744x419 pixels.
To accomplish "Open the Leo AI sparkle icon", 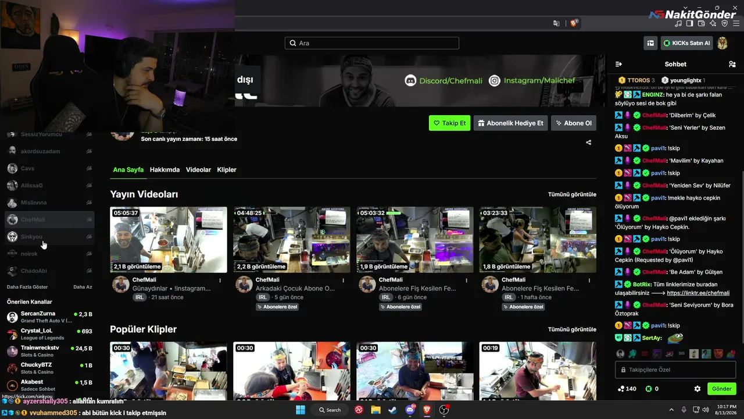I will [x=713, y=23].
